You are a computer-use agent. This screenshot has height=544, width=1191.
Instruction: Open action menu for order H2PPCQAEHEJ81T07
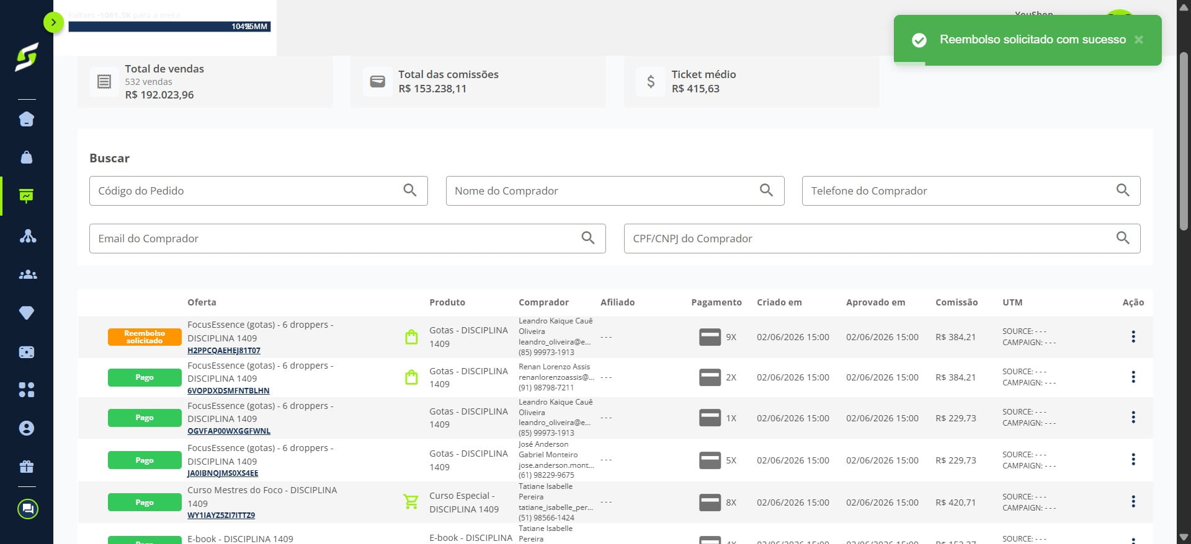coord(1133,336)
